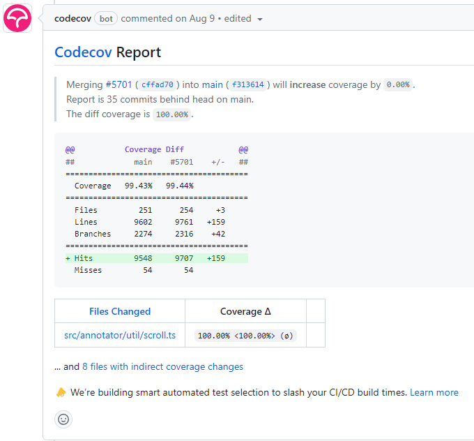Viewport: 474px width, 441px height.
Task: Click the bot label badge
Action: tap(106, 19)
